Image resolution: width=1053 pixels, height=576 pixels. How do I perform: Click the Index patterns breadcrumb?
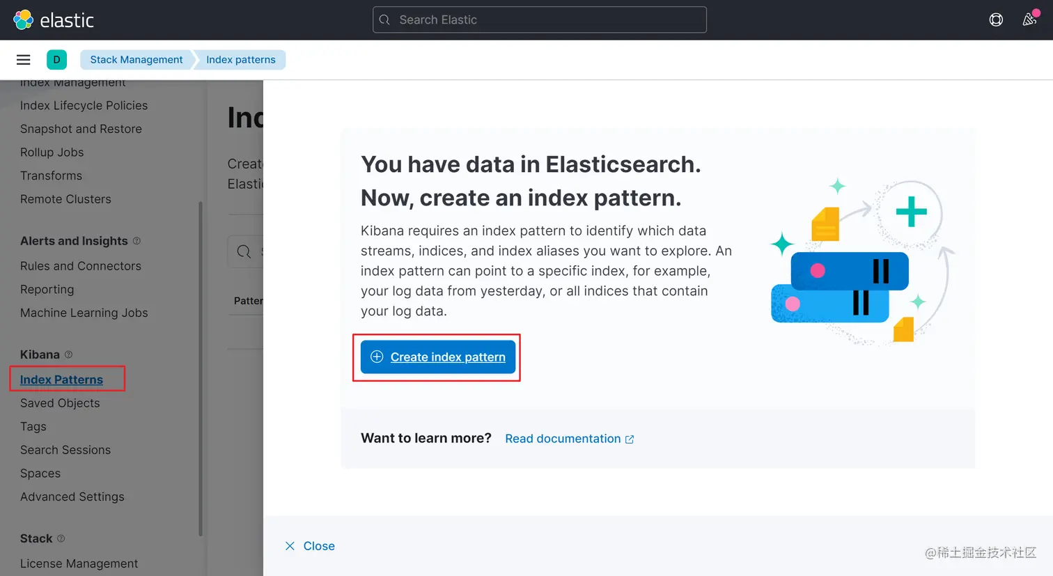click(241, 60)
